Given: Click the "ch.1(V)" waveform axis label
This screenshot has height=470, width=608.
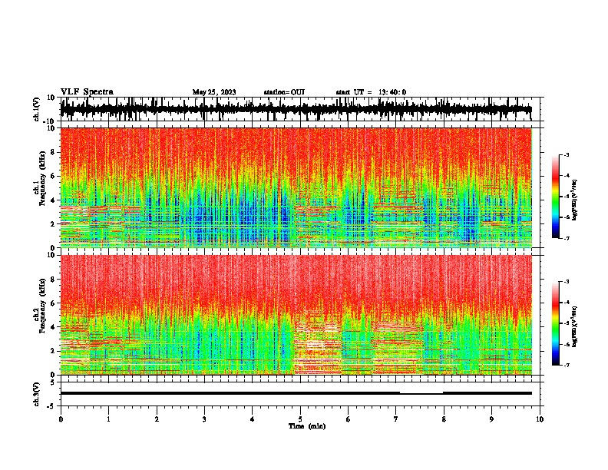Looking at the screenshot, I should point(37,109).
